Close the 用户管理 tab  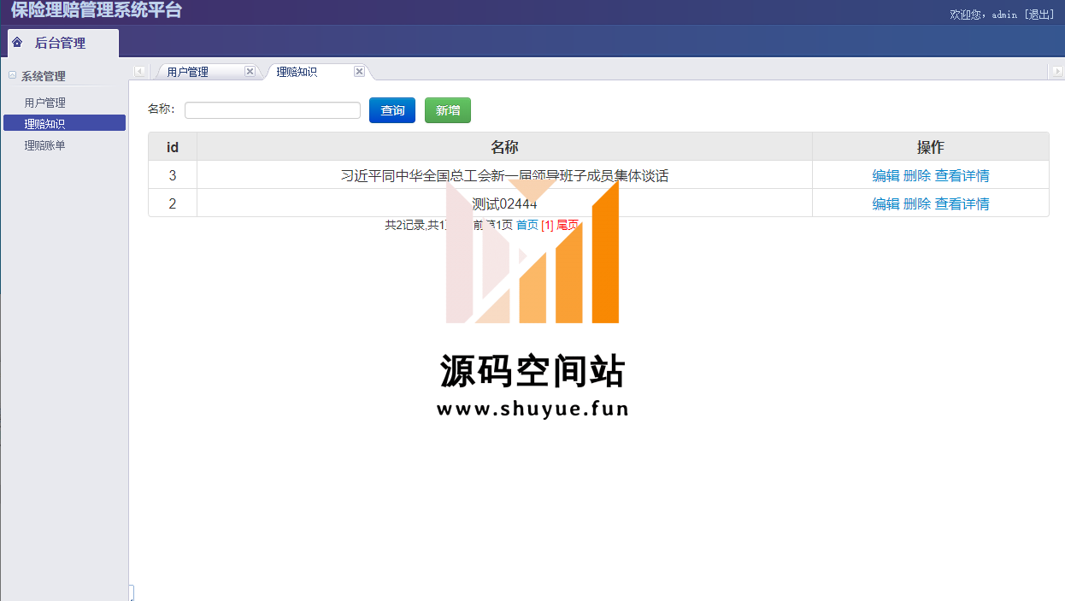pos(250,72)
